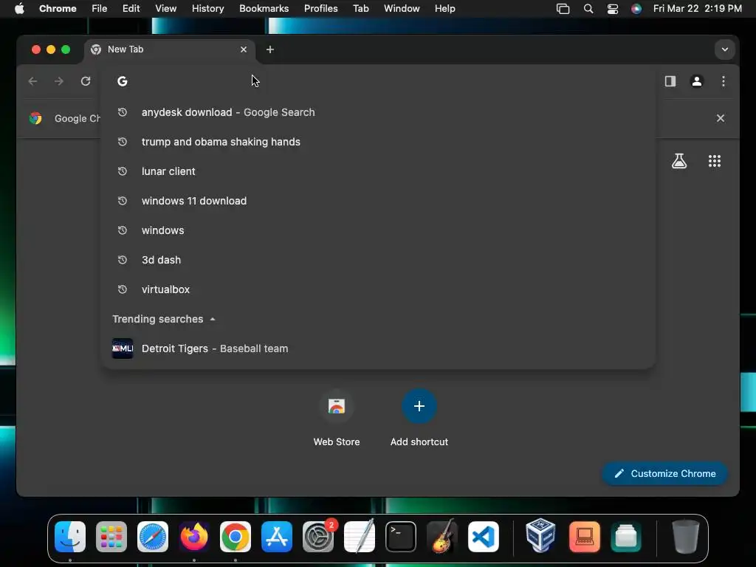Image resolution: width=756 pixels, height=567 pixels.
Task: Expand the tab search chevron
Action: click(x=725, y=49)
